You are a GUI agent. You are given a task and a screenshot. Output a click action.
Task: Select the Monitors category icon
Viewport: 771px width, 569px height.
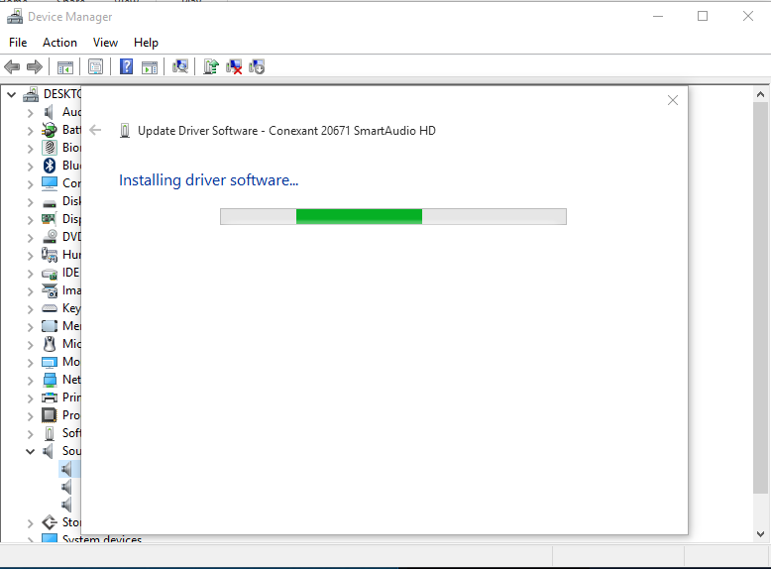50,362
